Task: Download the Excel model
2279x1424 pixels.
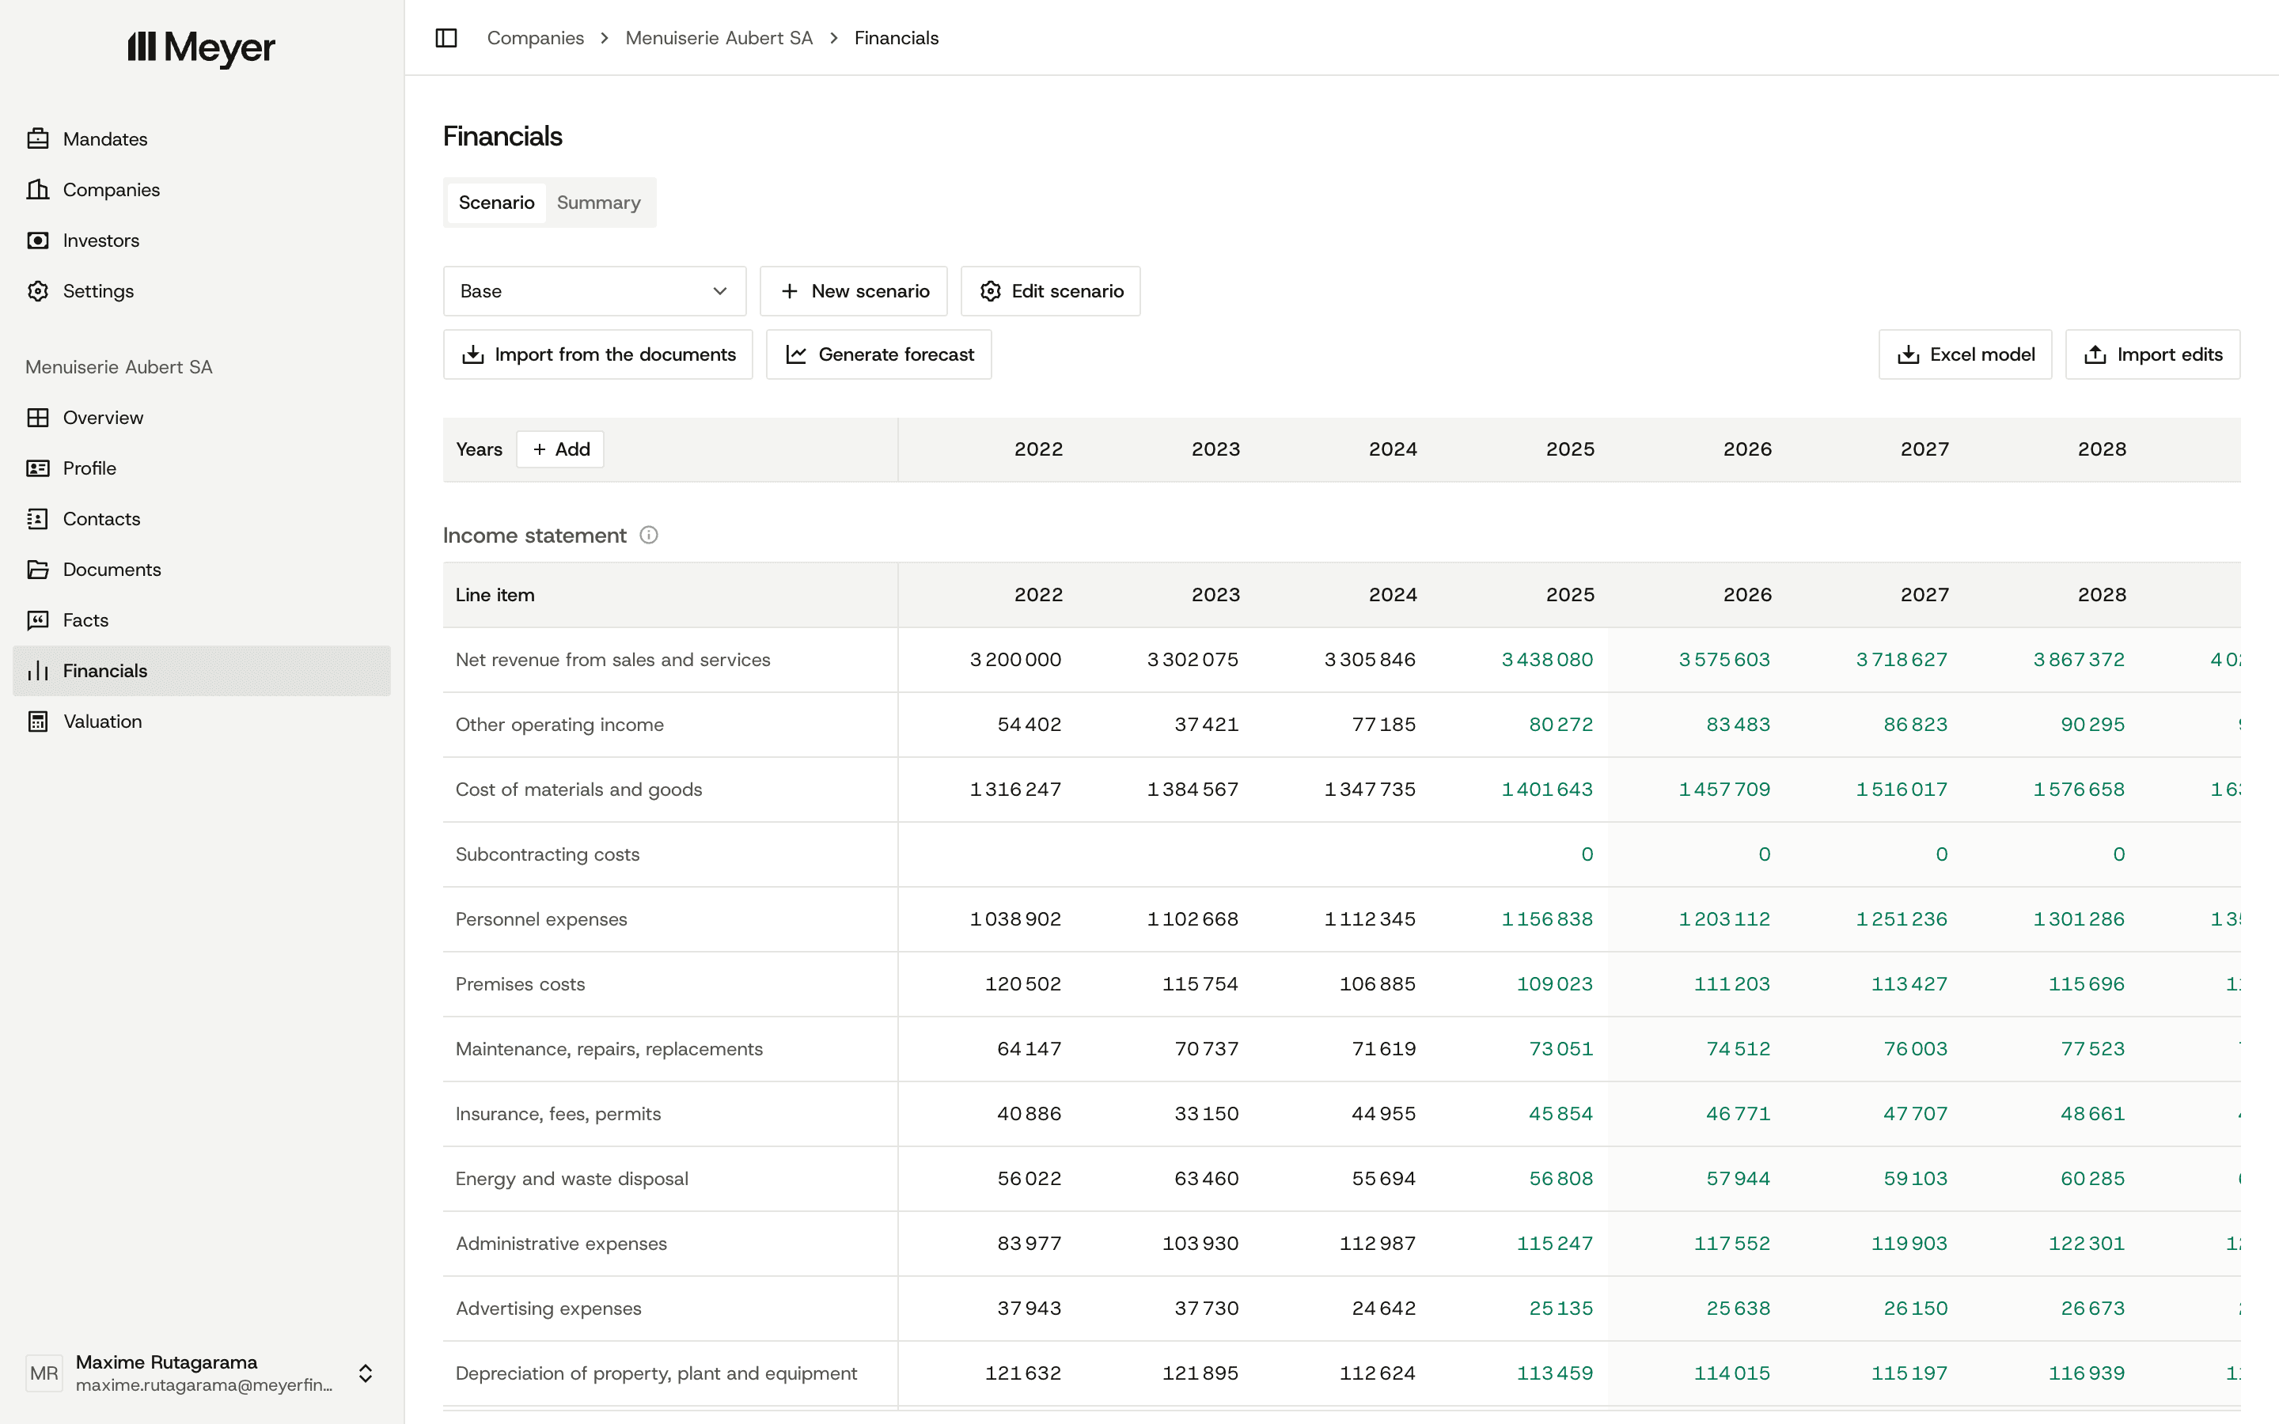Action: pos(1966,354)
